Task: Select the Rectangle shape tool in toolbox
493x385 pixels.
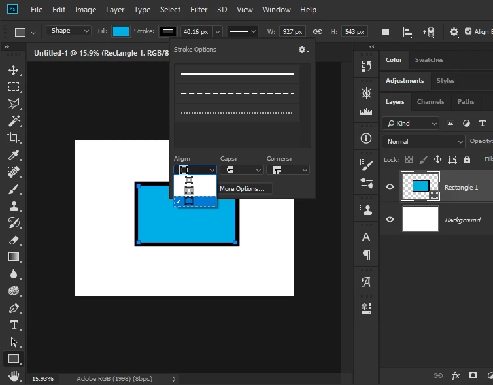Action: 14,359
